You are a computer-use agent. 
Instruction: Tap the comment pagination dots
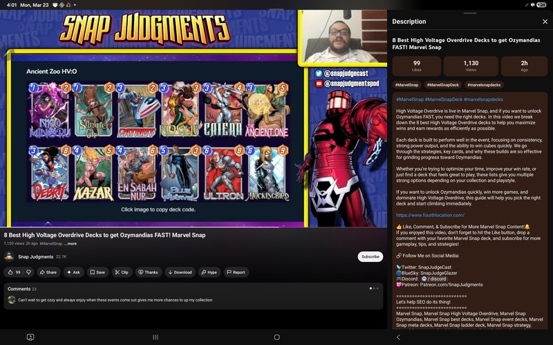(374, 288)
